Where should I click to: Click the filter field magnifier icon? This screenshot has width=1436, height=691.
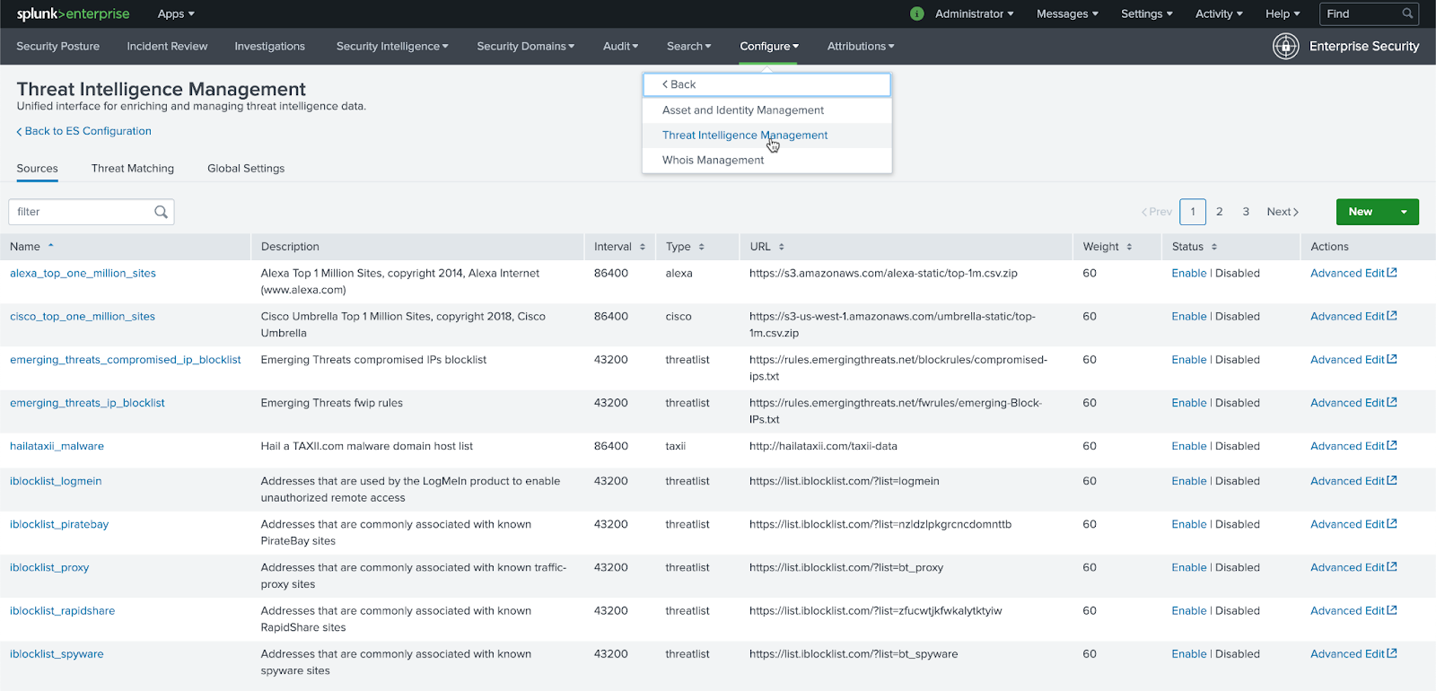pyautogui.click(x=161, y=212)
